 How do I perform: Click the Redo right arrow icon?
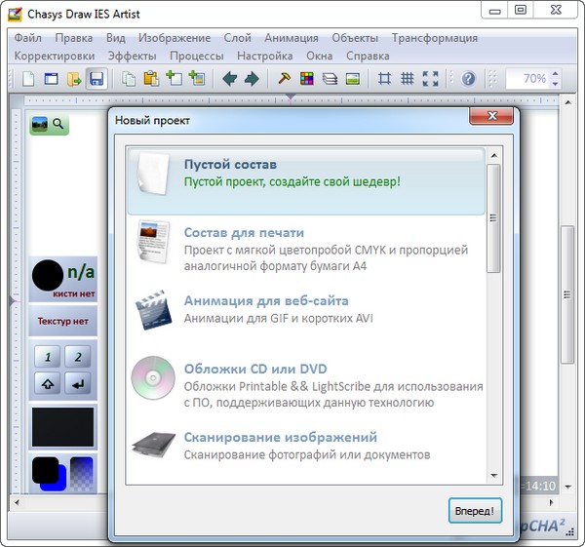pyautogui.click(x=252, y=79)
